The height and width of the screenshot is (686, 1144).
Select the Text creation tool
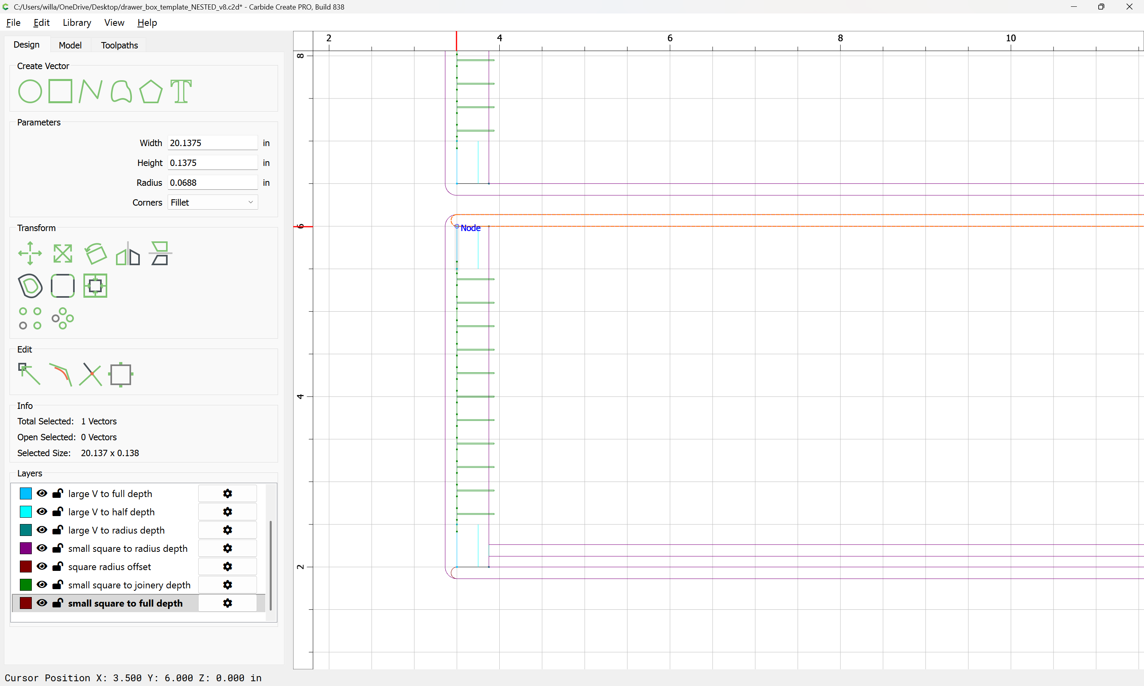pyautogui.click(x=181, y=91)
